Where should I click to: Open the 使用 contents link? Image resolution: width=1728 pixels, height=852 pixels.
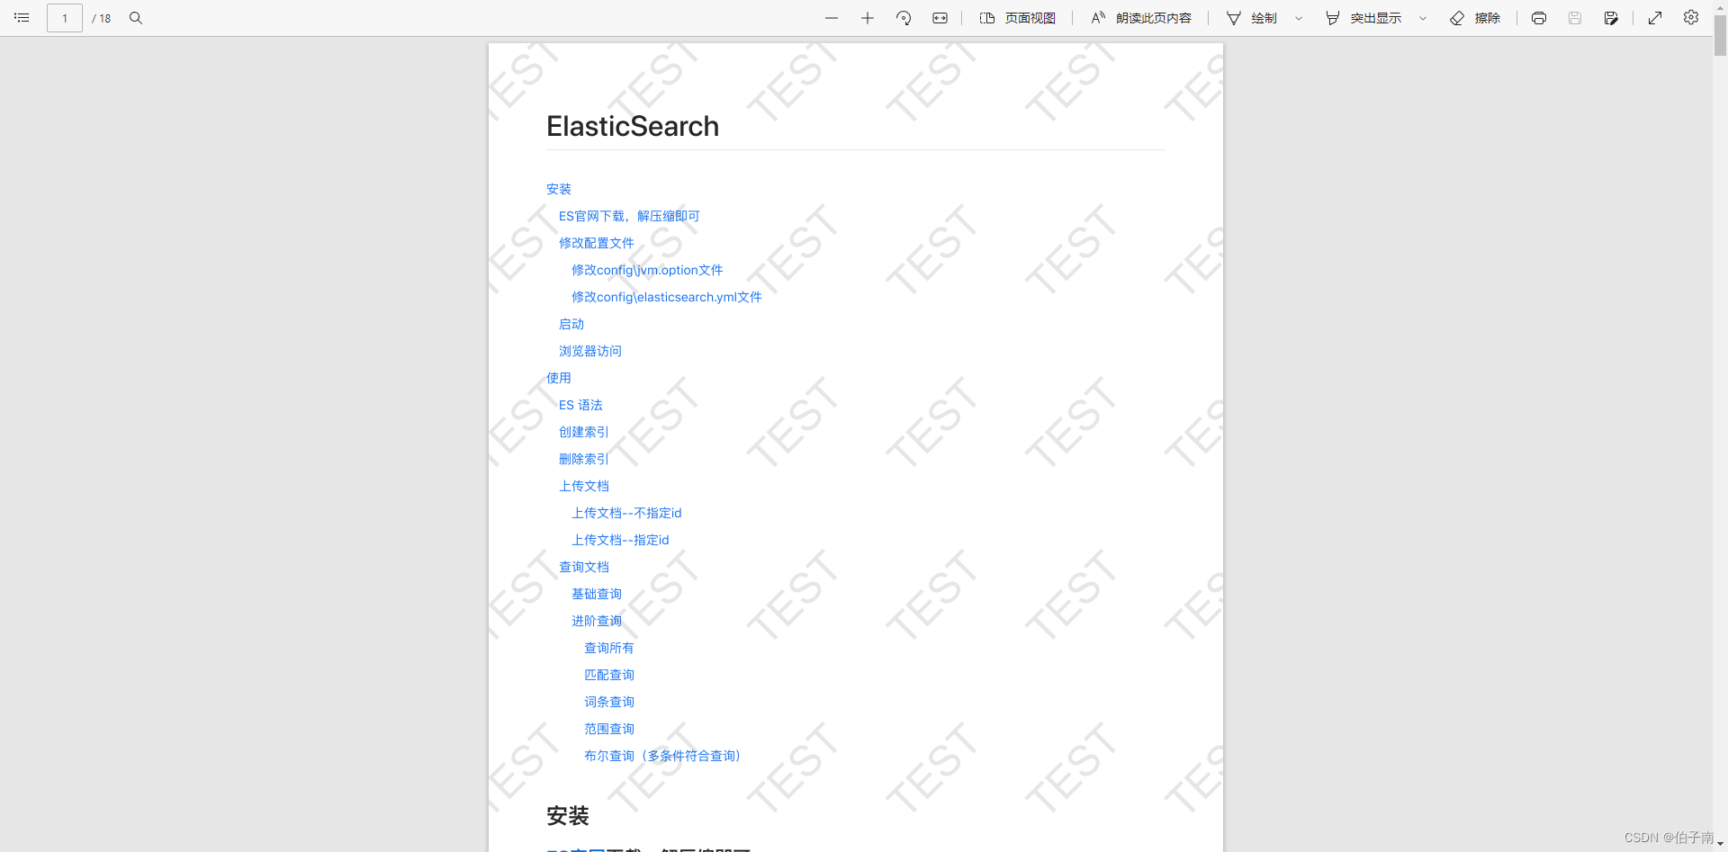[559, 378]
